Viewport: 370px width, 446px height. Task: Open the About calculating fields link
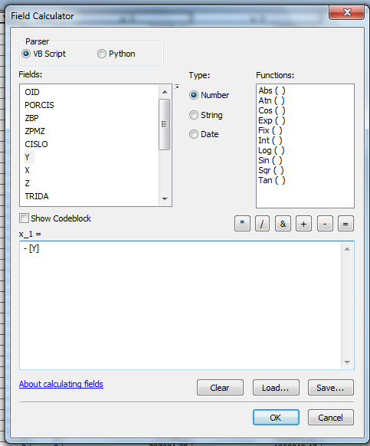coord(61,384)
